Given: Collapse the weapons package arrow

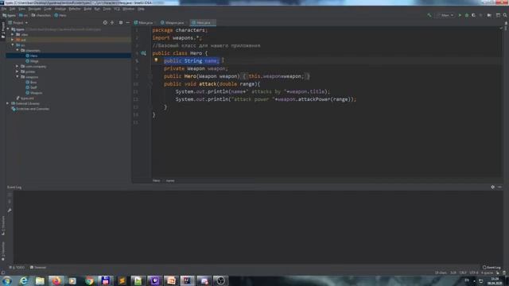Looking at the screenshot, I should pyautogui.click(x=17, y=77).
